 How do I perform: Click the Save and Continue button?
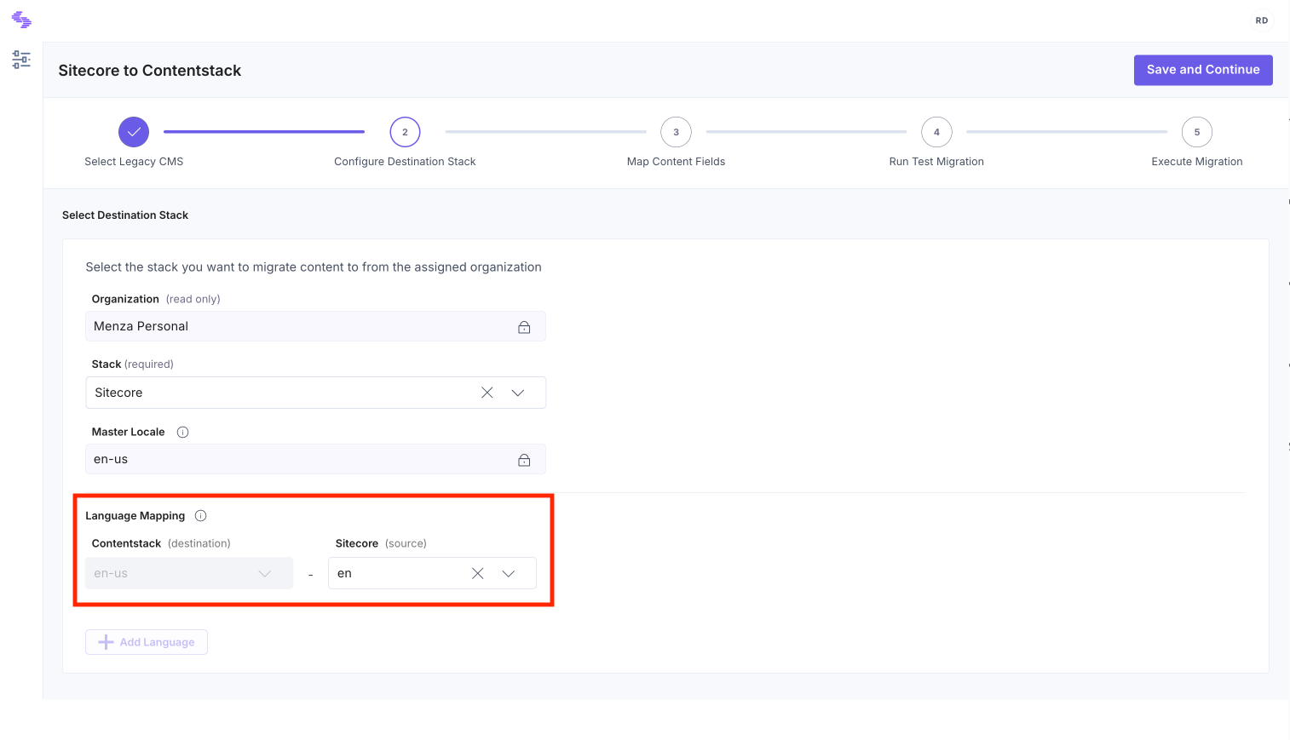point(1203,70)
